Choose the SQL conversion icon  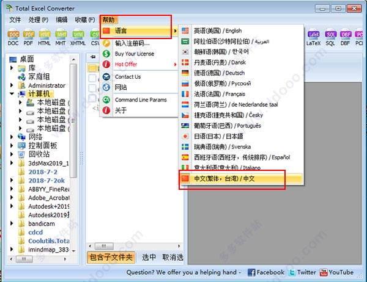pyautogui.click(x=330, y=34)
